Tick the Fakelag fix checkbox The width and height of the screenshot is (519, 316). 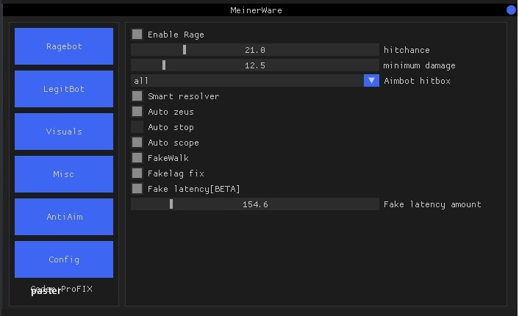point(137,173)
